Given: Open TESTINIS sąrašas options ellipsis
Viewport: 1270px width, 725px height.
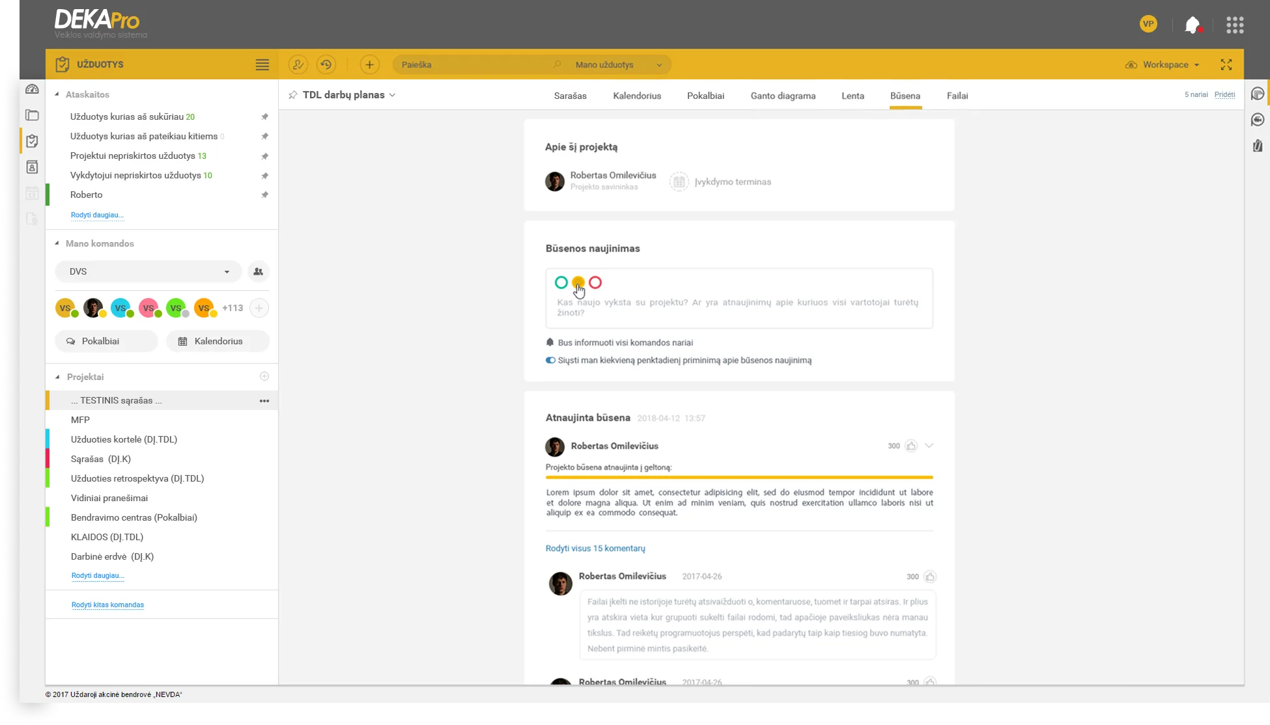Looking at the screenshot, I should click(x=264, y=401).
